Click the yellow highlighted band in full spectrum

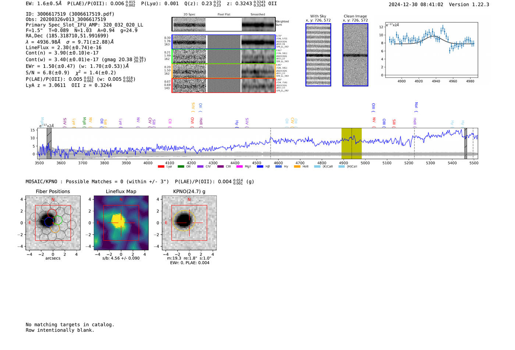pos(351,143)
